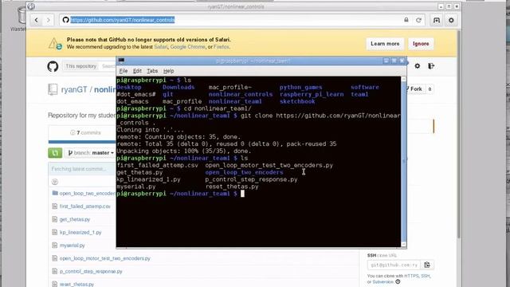Open open_loop_two_encoders folder in GitHub list
Viewport: 510px width, 287px height.
87,193
